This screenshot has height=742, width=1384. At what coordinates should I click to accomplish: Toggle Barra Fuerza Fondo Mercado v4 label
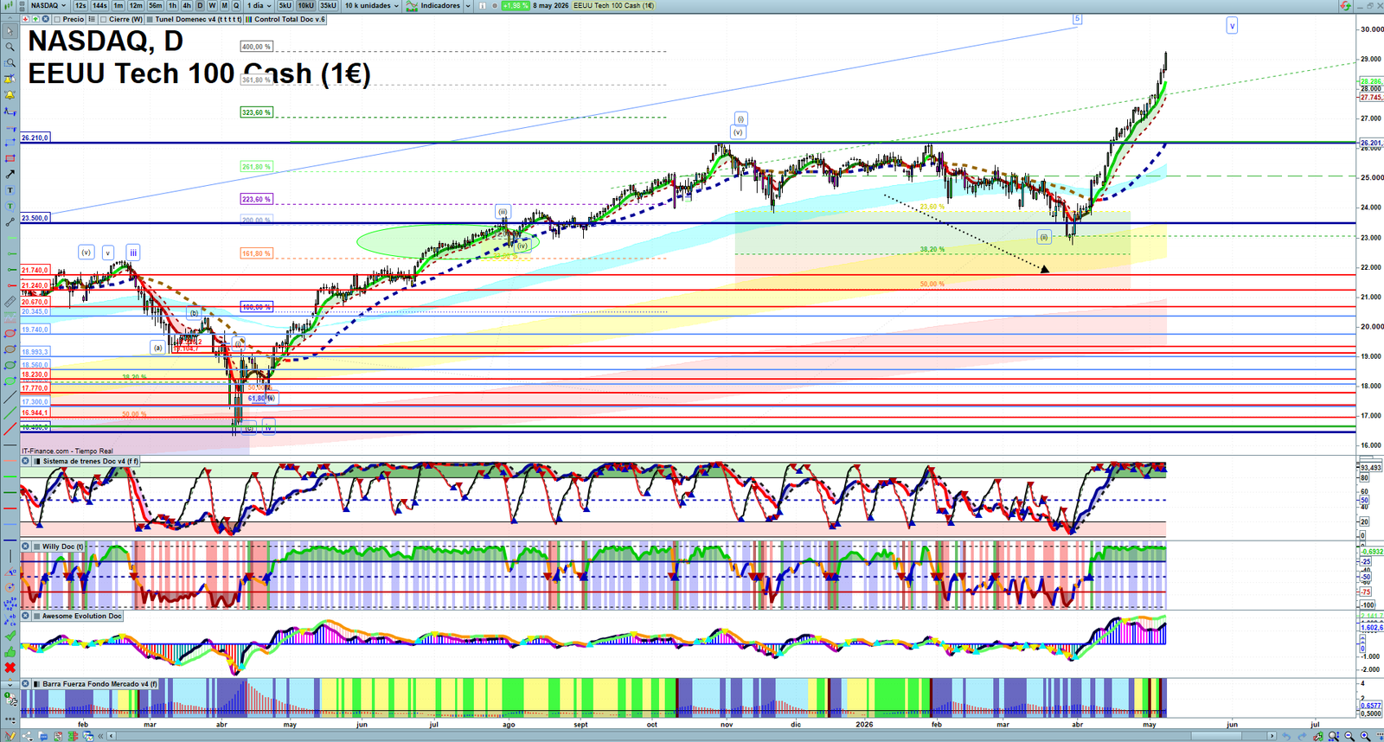(x=100, y=684)
